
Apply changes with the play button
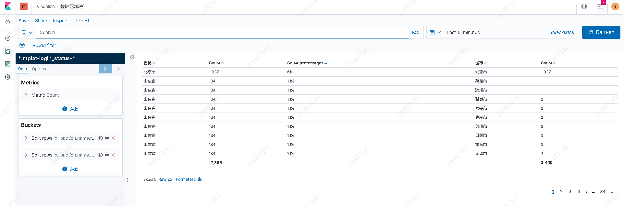(106, 69)
